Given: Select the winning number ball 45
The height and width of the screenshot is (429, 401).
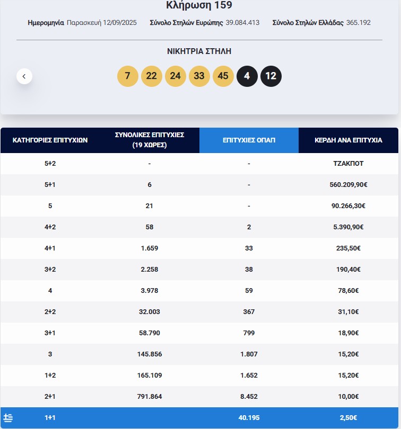Looking at the screenshot, I should click(223, 76).
